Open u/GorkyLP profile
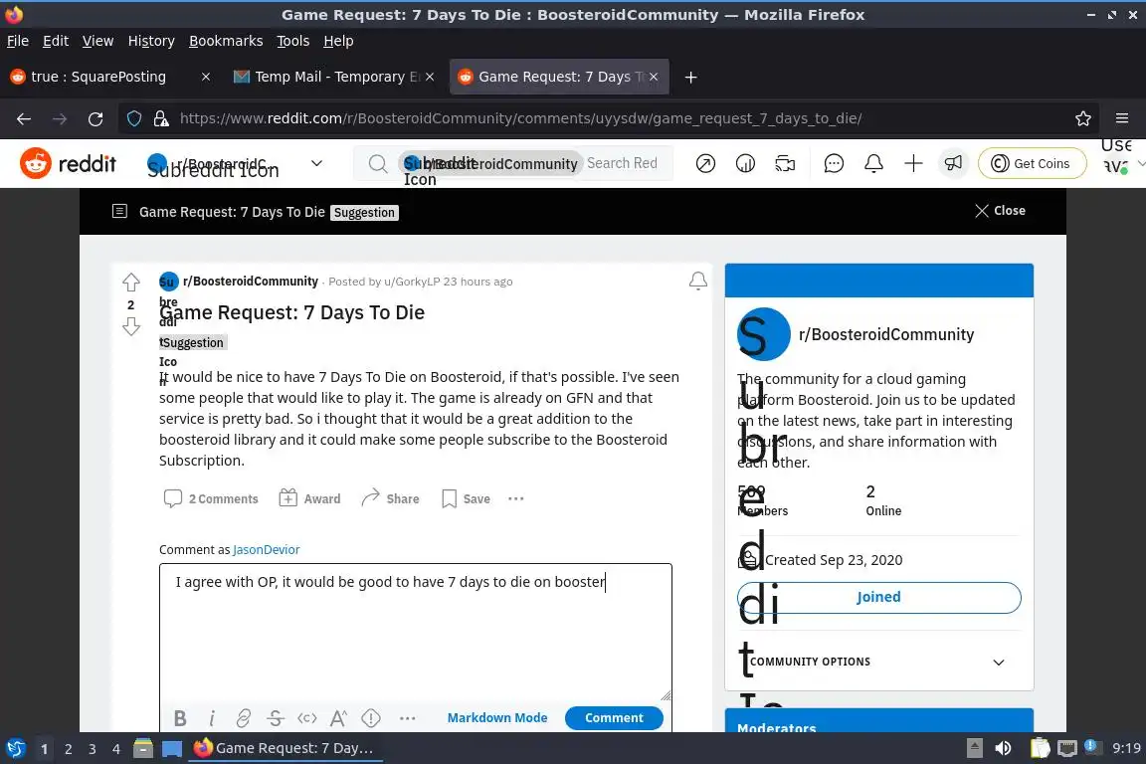 click(412, 282)
